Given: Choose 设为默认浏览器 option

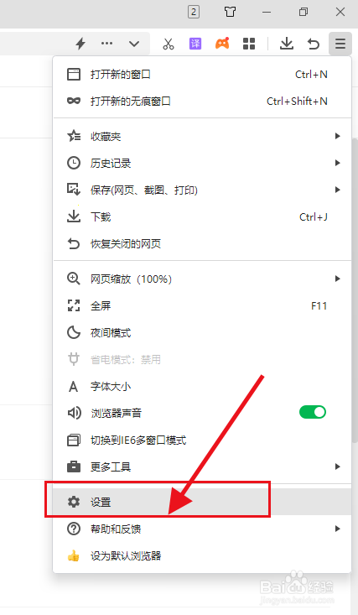Looking at the screenshot, I should (x=202, y=555).
